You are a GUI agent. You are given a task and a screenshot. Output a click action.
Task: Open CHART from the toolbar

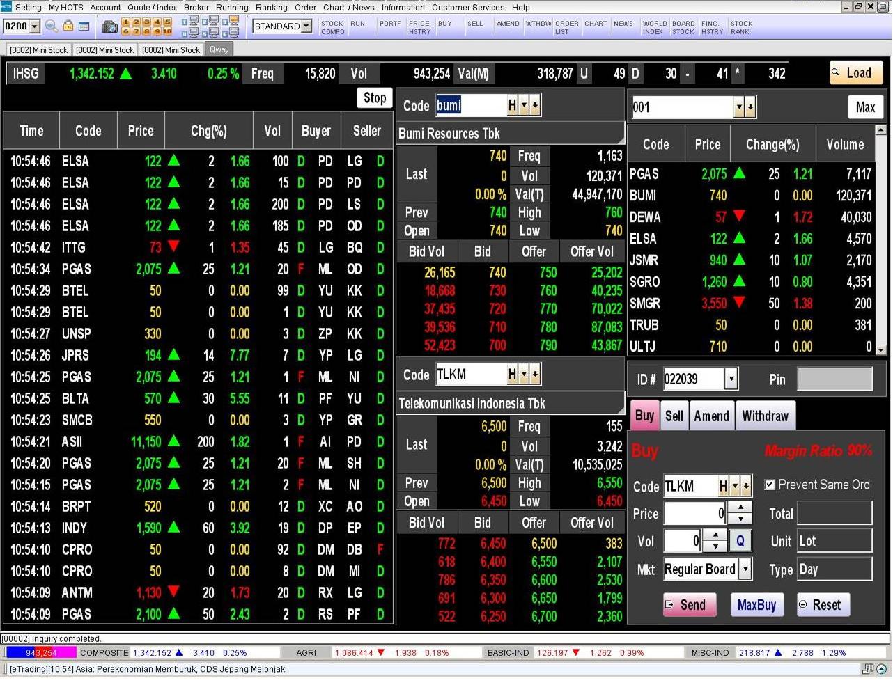[x=596, y=24]
